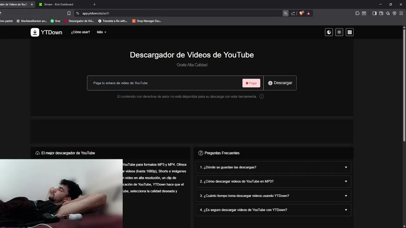The image size is (406, 228).
Task: Click 'El mejor descargador de YouTube' heading
Action: click(x=68, y=153)
